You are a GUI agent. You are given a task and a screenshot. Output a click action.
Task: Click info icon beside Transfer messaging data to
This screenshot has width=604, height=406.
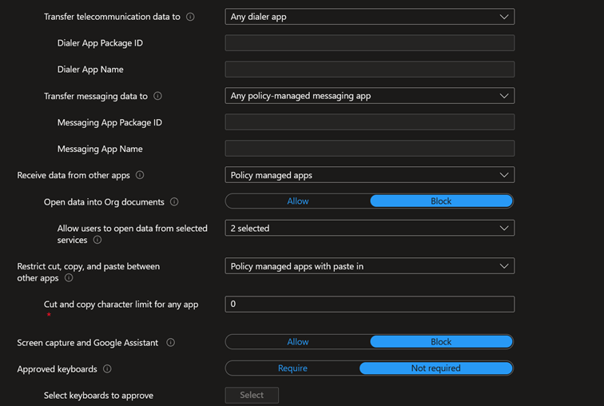click(x=157, y=96)
